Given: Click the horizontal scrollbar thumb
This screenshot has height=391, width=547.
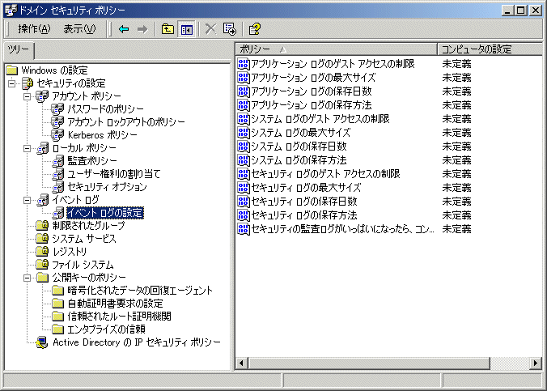Looking at the screenshot, I should point(369,363).
